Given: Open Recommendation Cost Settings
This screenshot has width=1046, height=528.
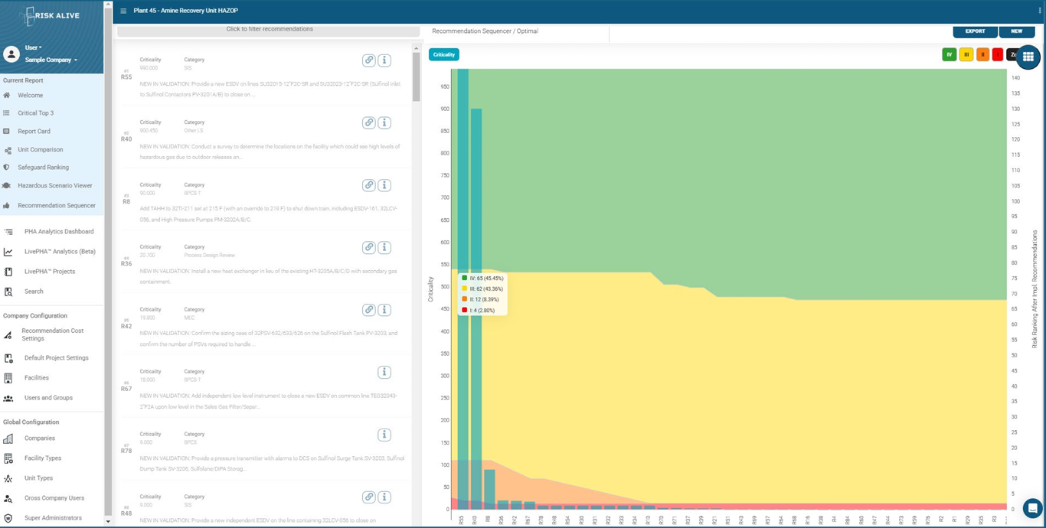Looking at the screenshot, I should [53, 334].
